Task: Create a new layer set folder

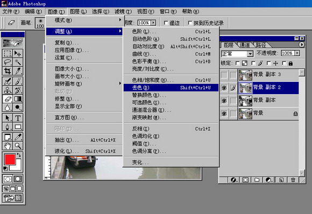Action: click(x=257, y=180)
